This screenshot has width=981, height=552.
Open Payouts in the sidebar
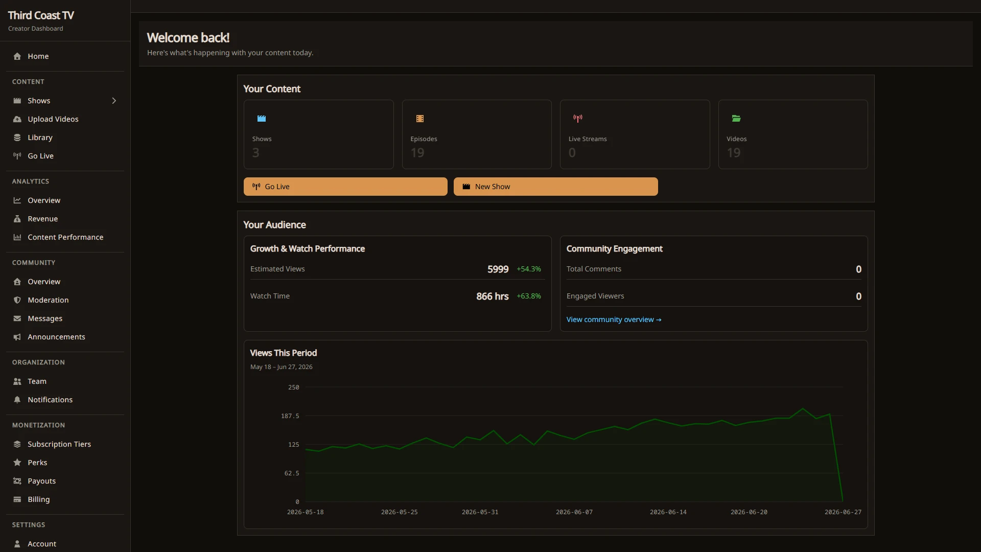[65, 481]
